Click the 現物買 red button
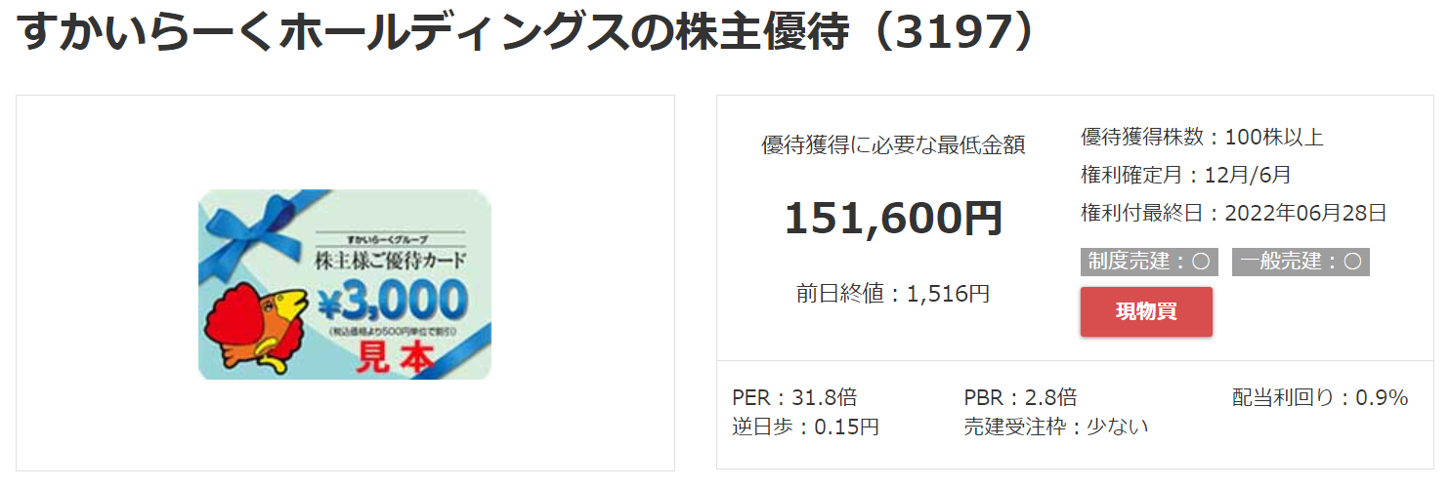 tap(1146, 311)
